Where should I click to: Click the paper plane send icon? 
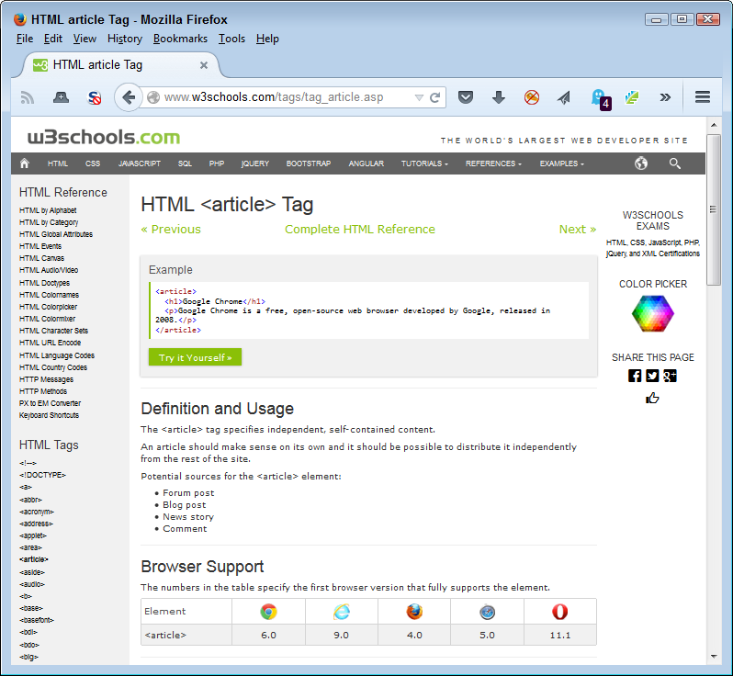point(564,97)
